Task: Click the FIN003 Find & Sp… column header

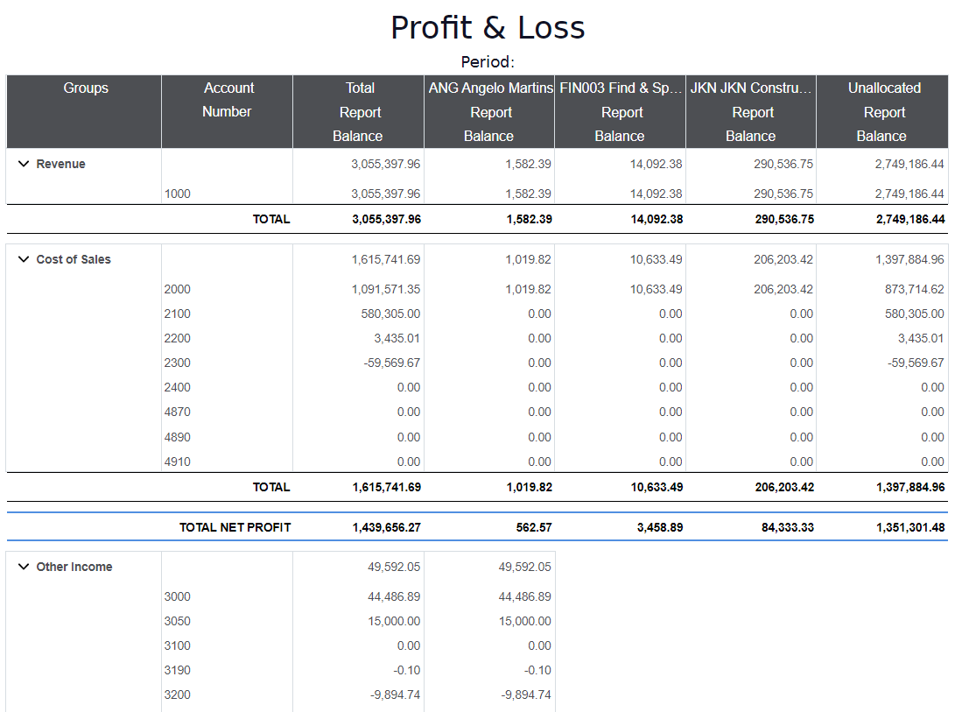Action: click(x=621, y=88)
